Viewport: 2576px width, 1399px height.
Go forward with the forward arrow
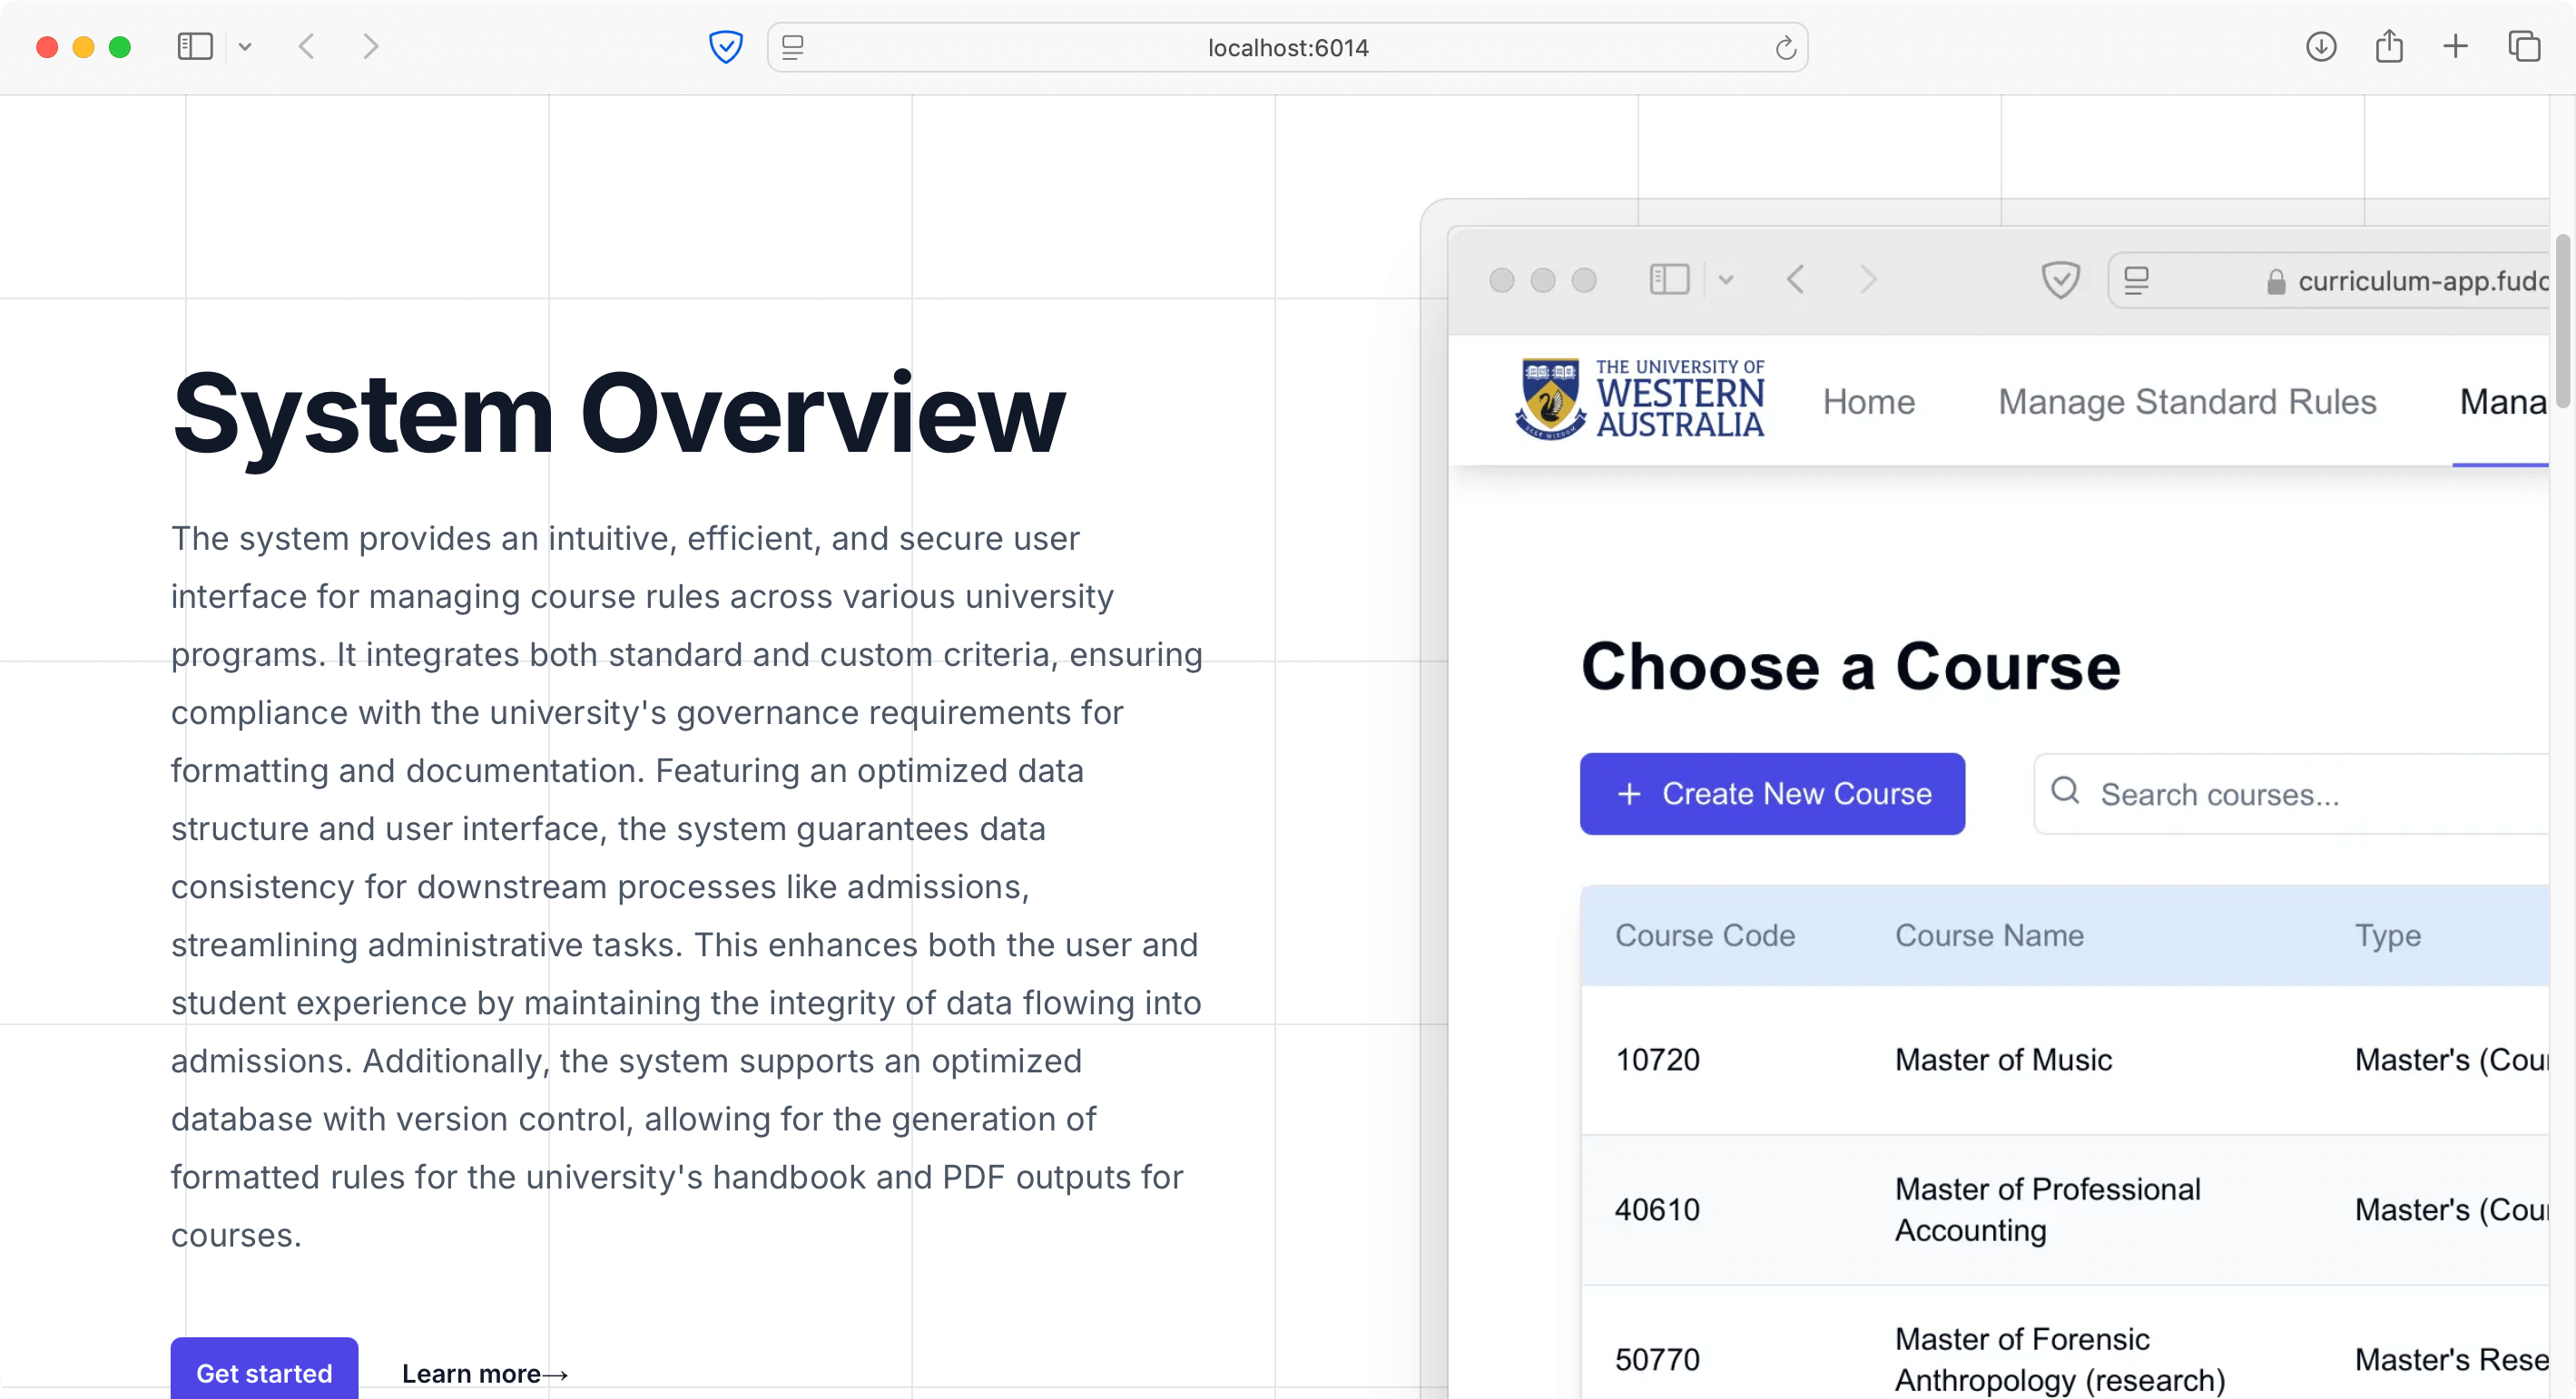370,47
